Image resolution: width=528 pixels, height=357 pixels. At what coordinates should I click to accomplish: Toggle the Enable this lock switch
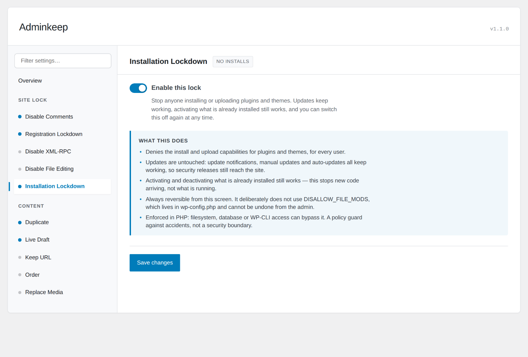(x=138, y=88)
